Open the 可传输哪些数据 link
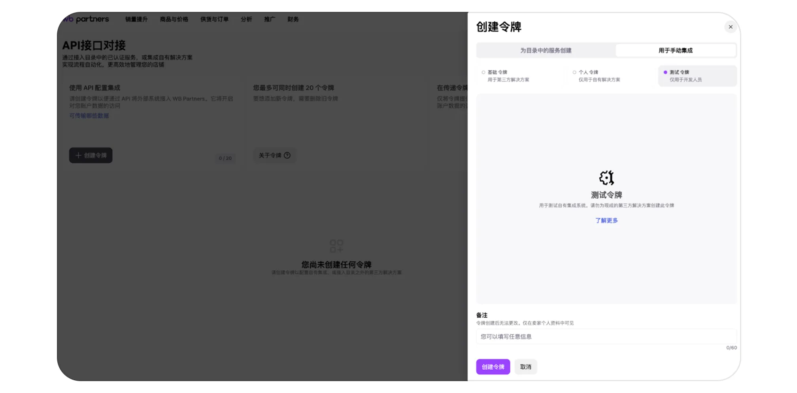This screenshot has height=393, width=797. click(x=89, y=116)
